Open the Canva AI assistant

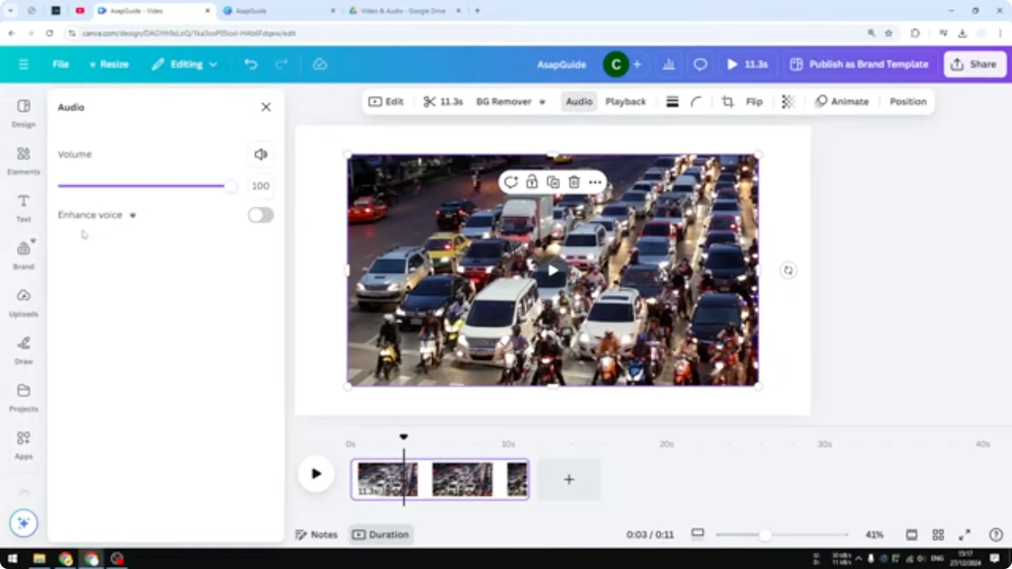[23, 523]
